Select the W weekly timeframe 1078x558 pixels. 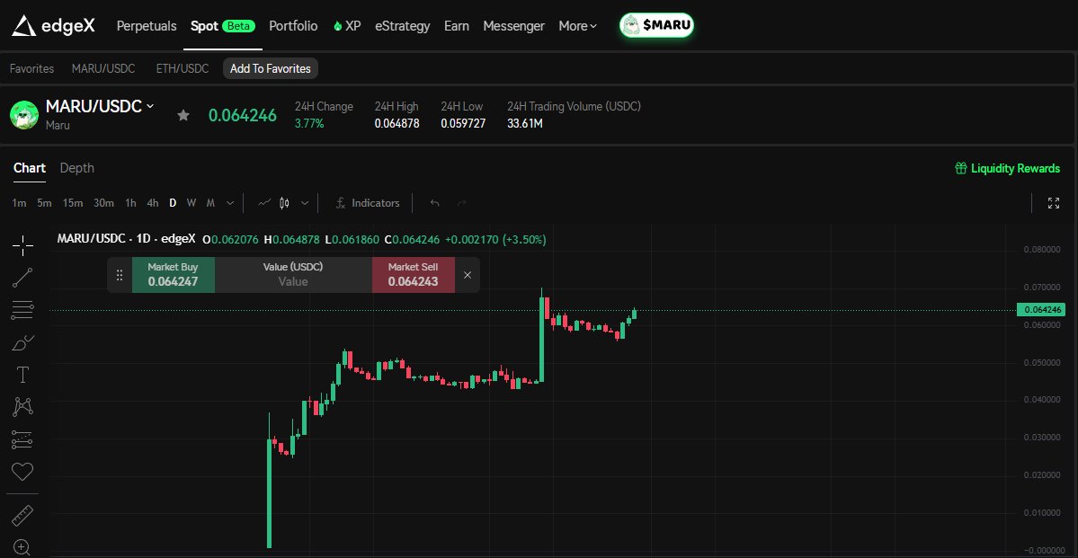192,203
